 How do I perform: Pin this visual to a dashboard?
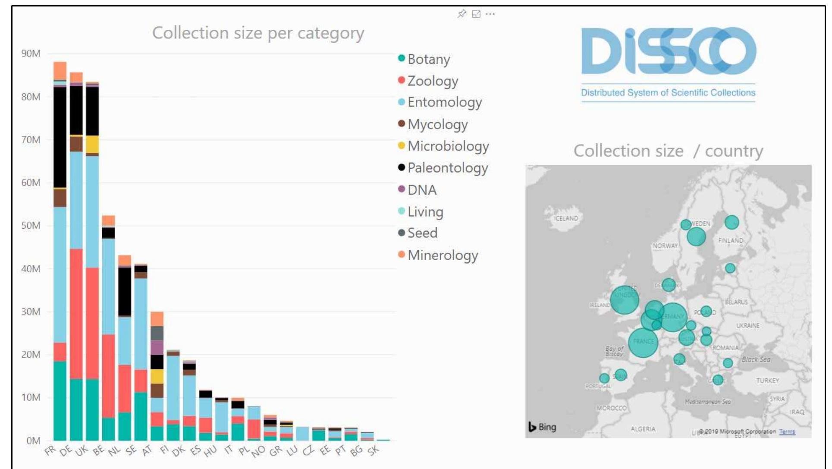[462, 14]
